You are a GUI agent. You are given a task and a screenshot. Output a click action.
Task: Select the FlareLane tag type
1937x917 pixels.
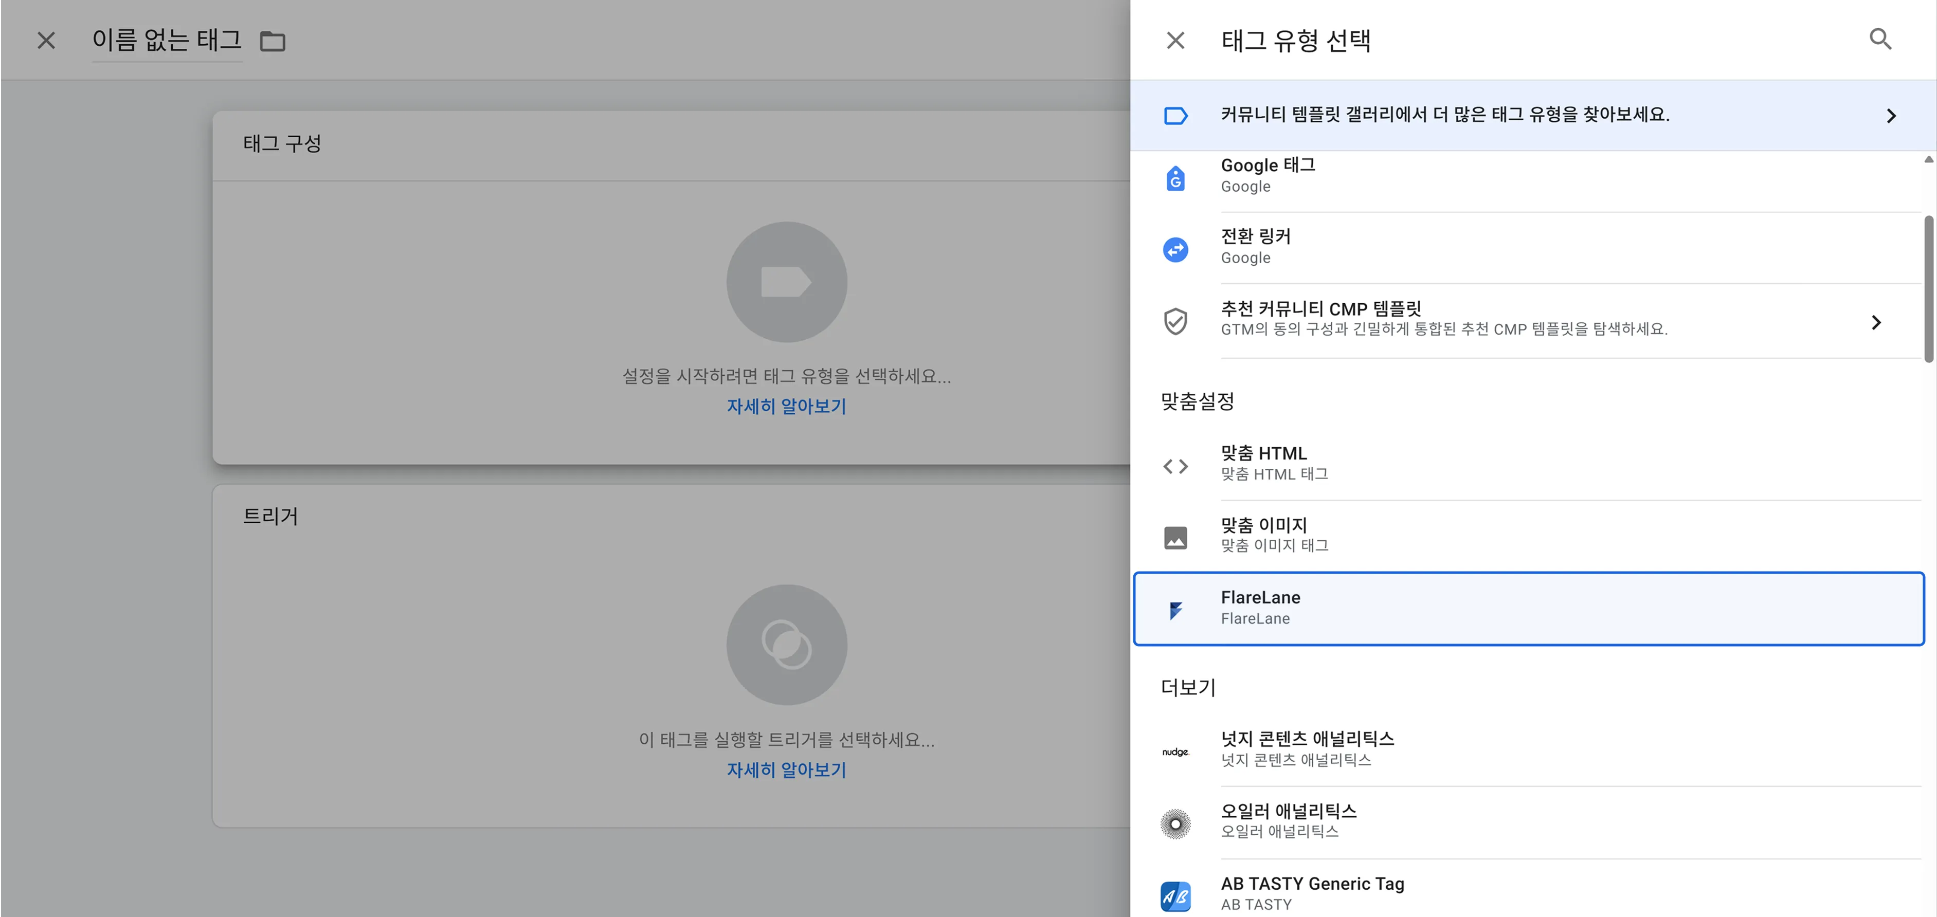[x=1529, y=609]
